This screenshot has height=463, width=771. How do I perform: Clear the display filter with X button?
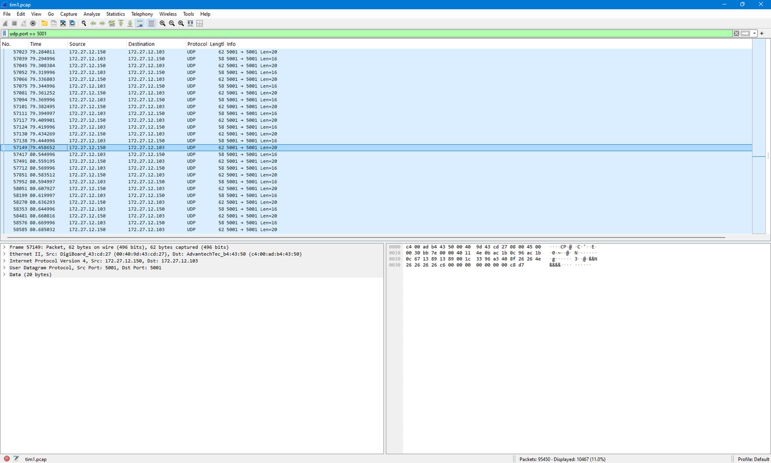(x=736, y=33)
